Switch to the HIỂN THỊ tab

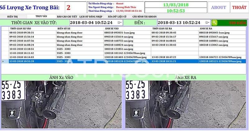(x=12, y=16)
